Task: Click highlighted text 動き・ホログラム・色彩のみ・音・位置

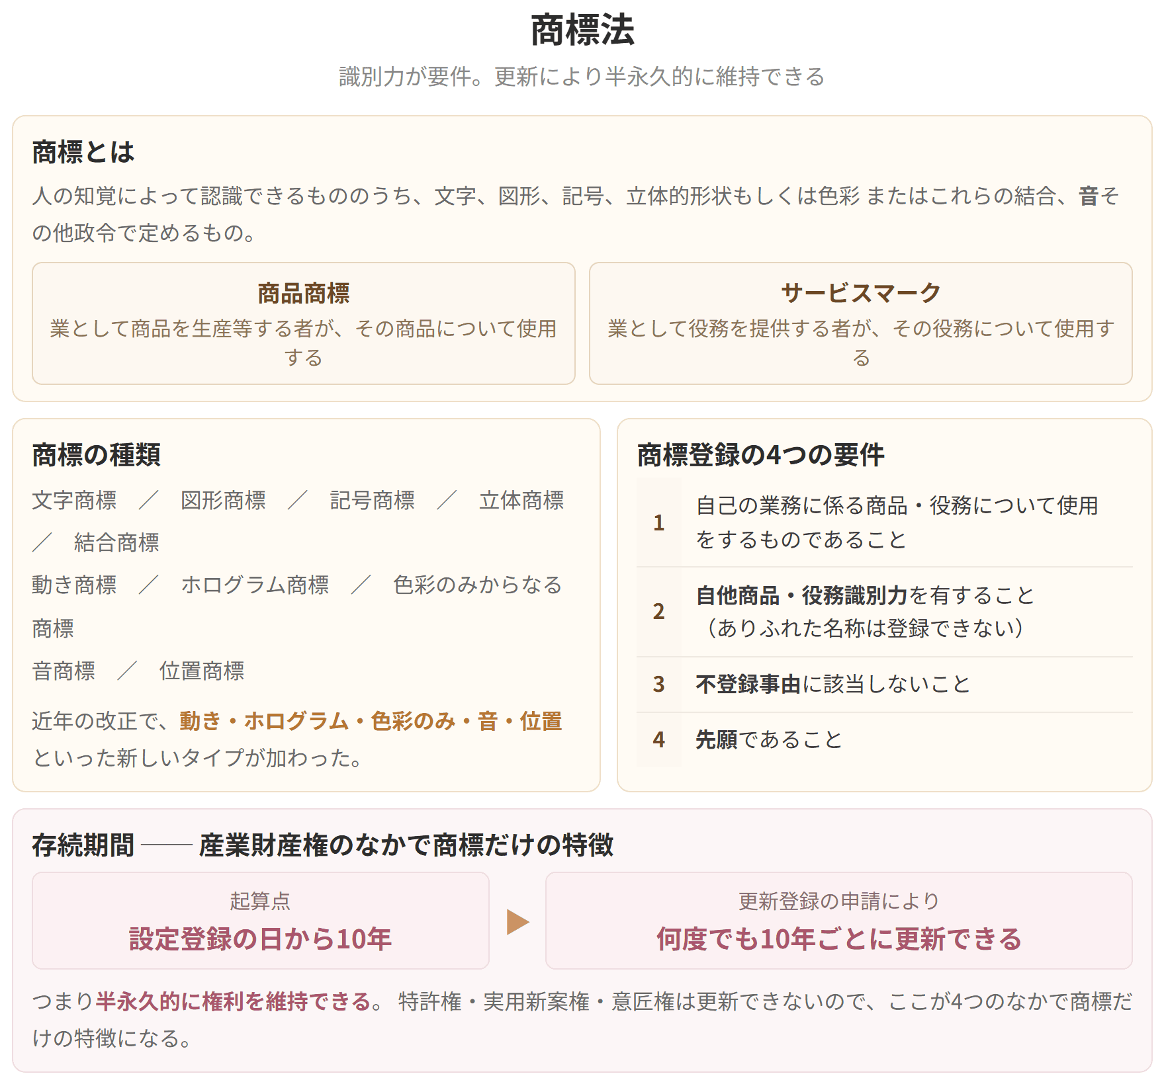Action: tap(371, 721)
